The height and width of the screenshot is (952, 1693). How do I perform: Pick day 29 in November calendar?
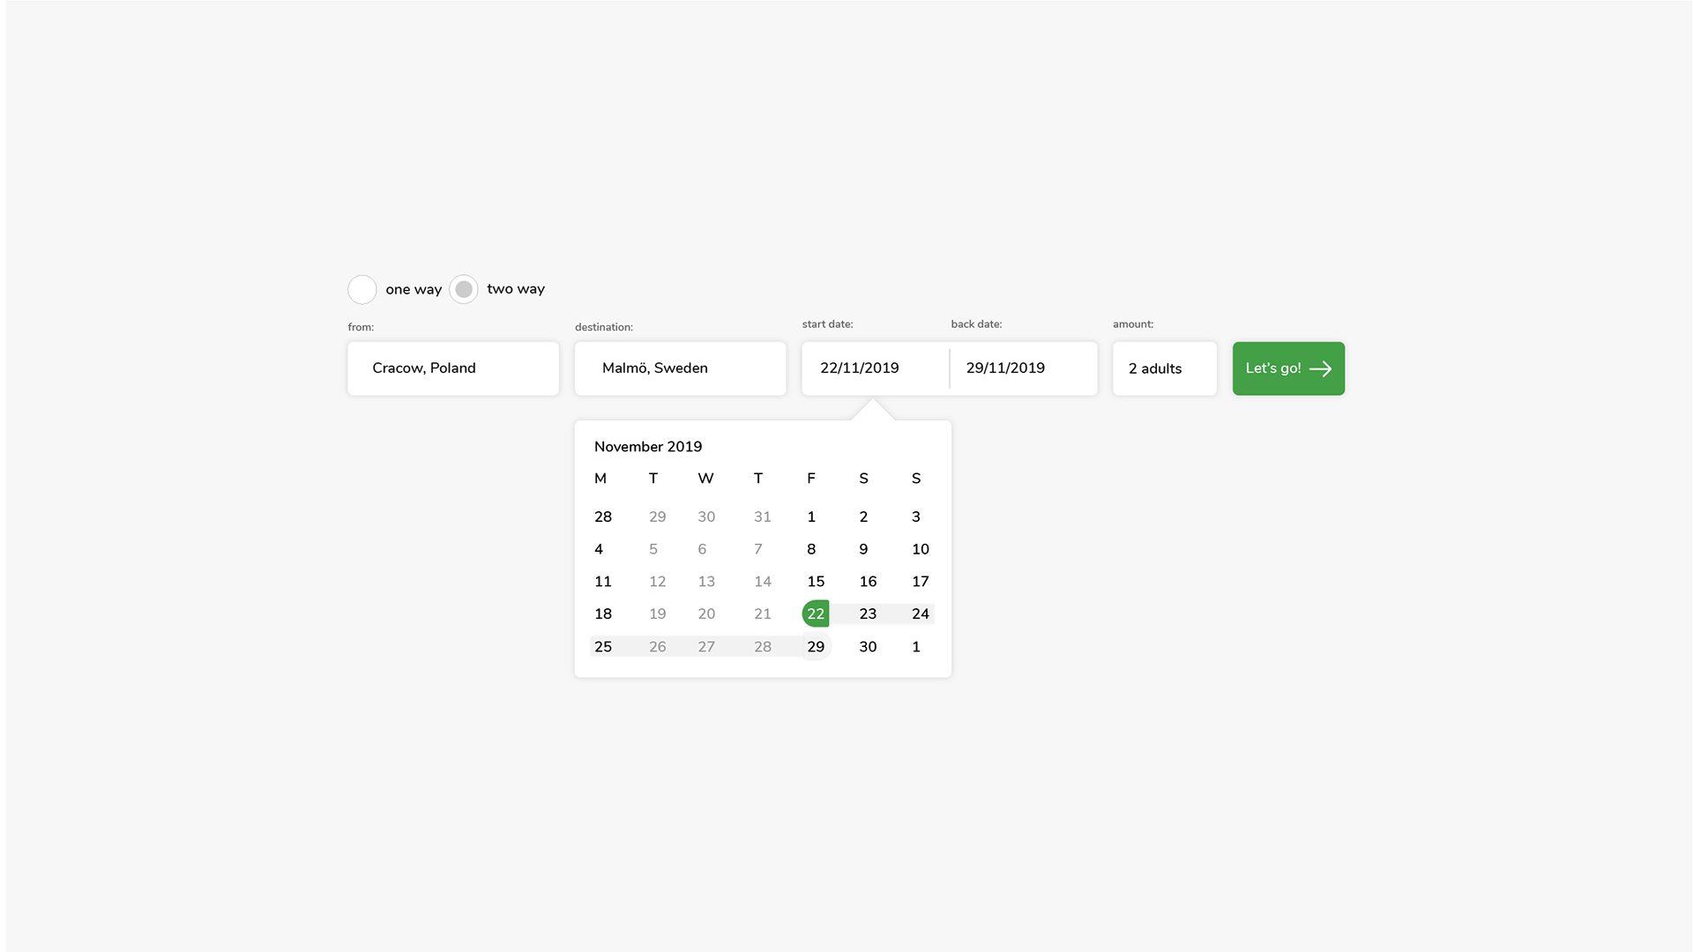816,647
